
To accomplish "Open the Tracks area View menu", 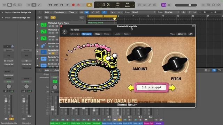I will click(73, 12).
